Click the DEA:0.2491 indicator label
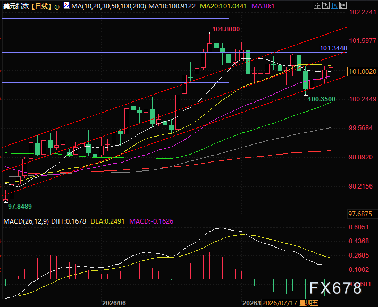The image size is (378, 307). (x=107, y=221)
